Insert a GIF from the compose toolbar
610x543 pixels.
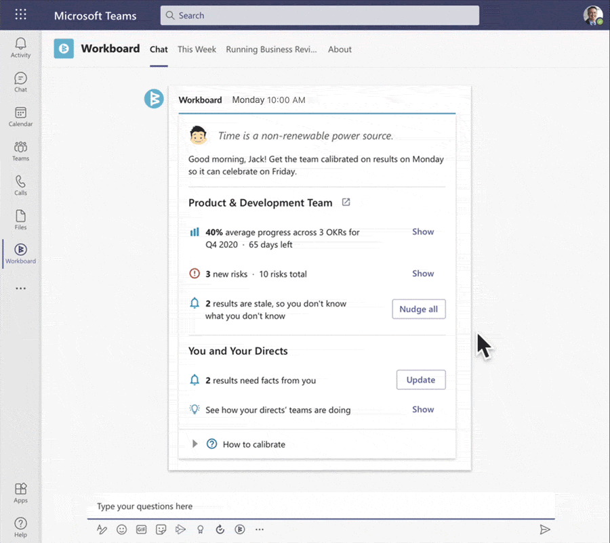tap(141, 529)
